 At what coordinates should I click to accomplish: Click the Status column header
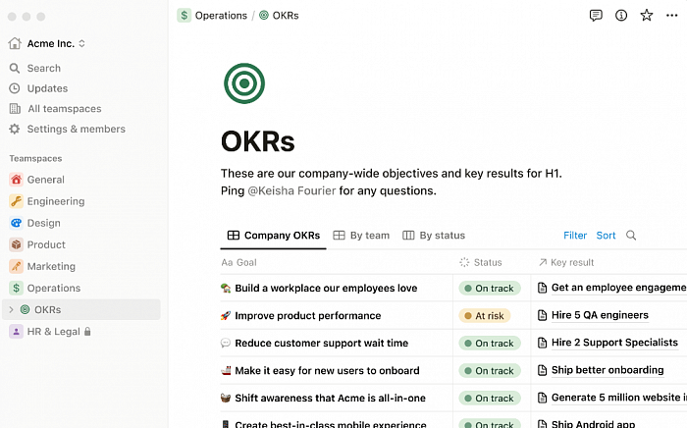tap(481, 262)
